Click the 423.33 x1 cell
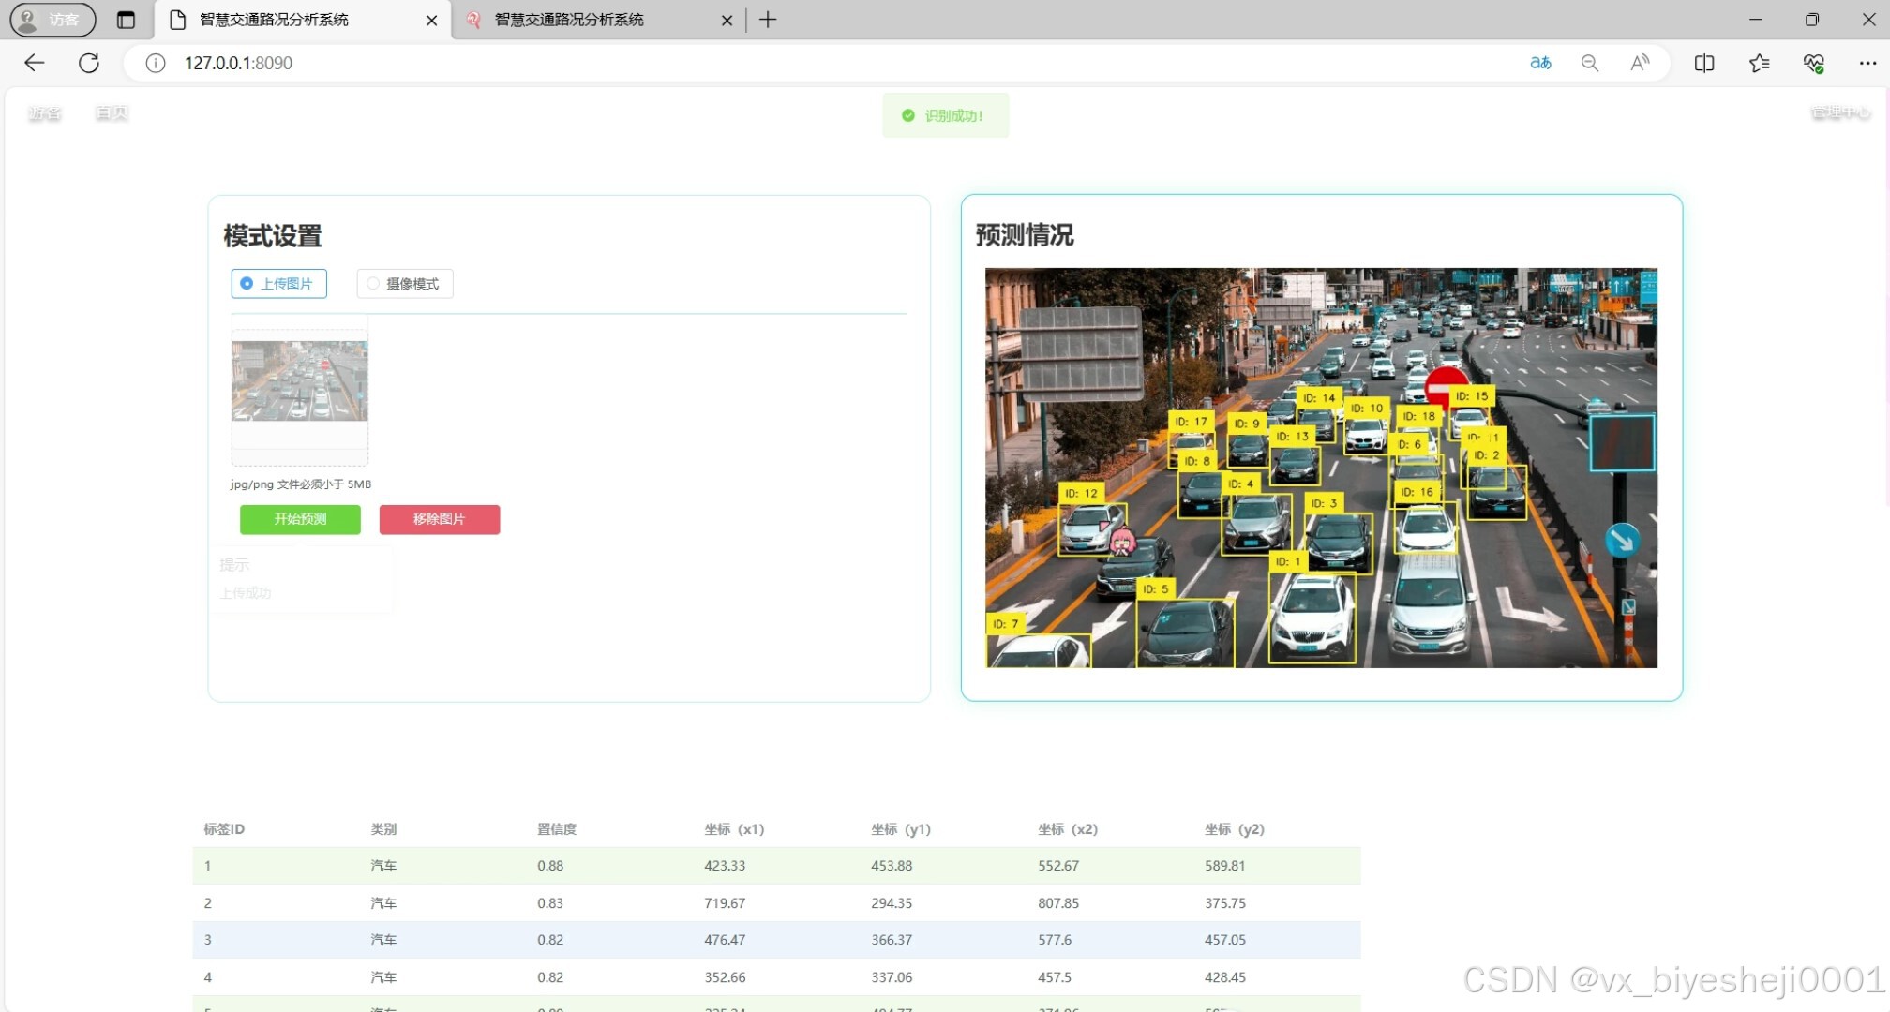 click(725, 866)
